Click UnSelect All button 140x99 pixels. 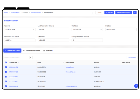pos(132,58)
